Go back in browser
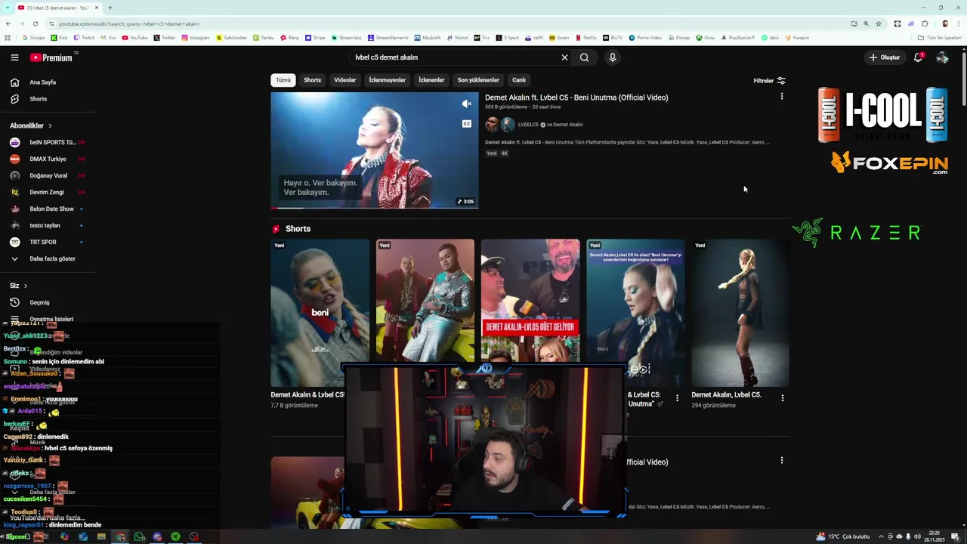The width and height of the screenshot is (967, 544). click(8, 23)
